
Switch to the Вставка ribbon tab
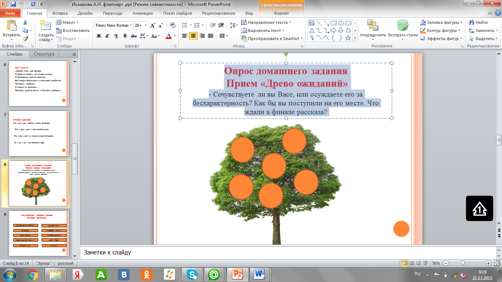pyautogui.click(x=60, y=13)
